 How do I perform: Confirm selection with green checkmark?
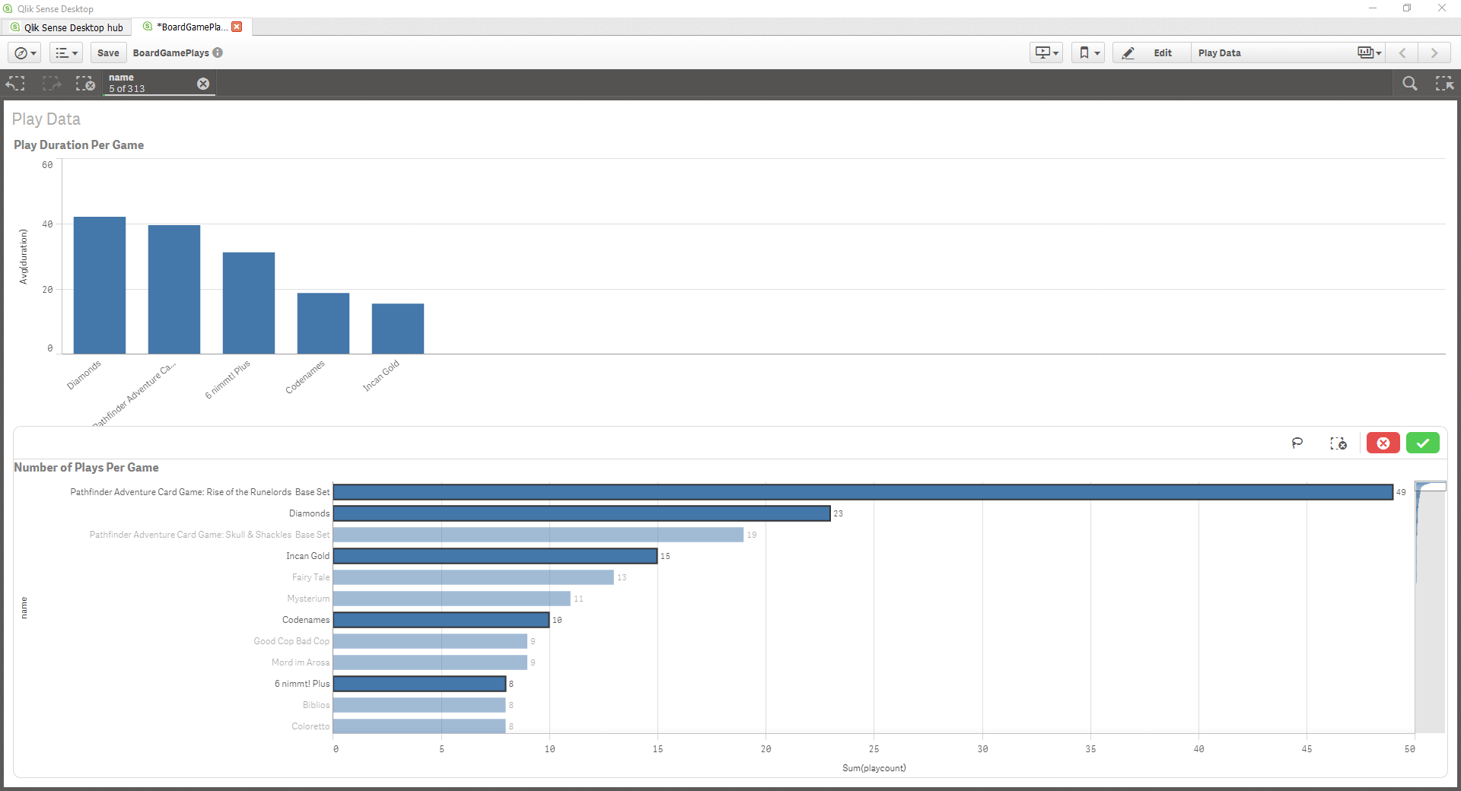[1422, 443]
